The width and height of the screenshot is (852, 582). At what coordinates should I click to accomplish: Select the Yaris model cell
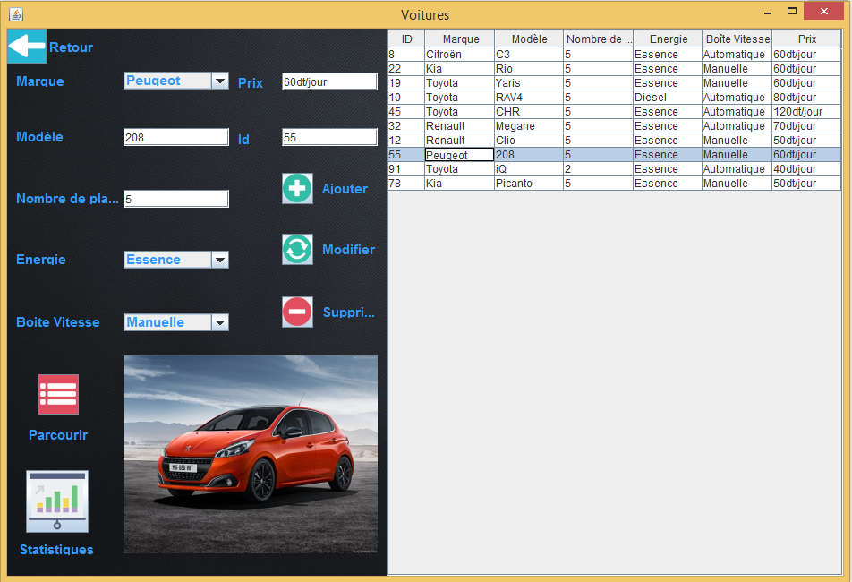point(529,82)
